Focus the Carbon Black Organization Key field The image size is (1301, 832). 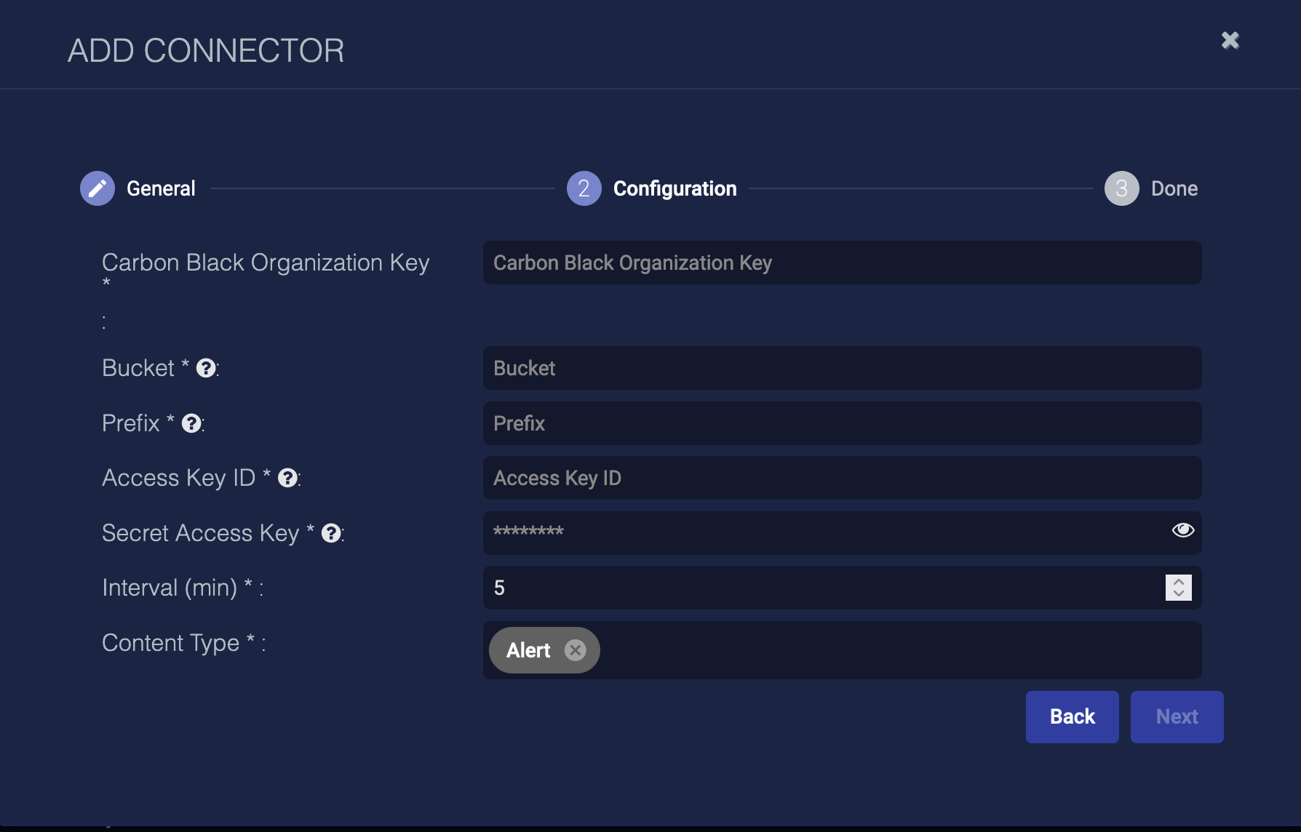(x=842, y=263)
